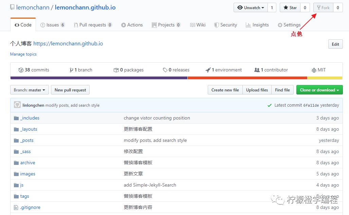Click the folder icon for archive
The width and height of the screenshot is (349, 215).
(x=16, y=163)
